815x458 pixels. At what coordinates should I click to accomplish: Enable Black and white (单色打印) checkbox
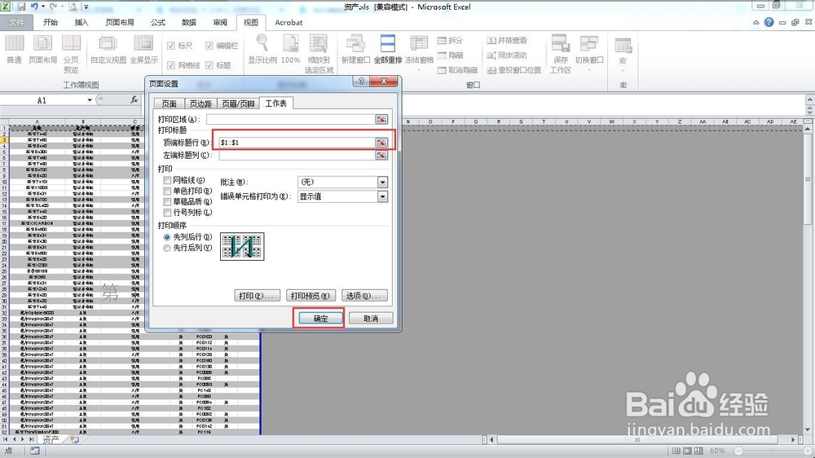coord(167,191)
